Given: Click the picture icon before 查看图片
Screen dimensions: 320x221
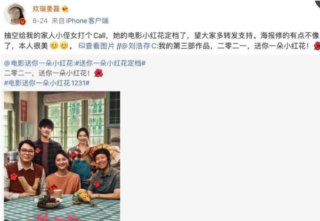Looking at the screenshot, I should coord(82,46).
